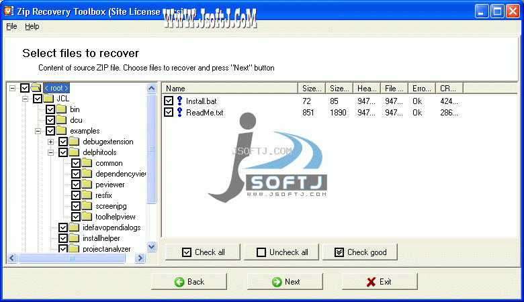Proceed with the Next button
524x302 pixels.
285,282
